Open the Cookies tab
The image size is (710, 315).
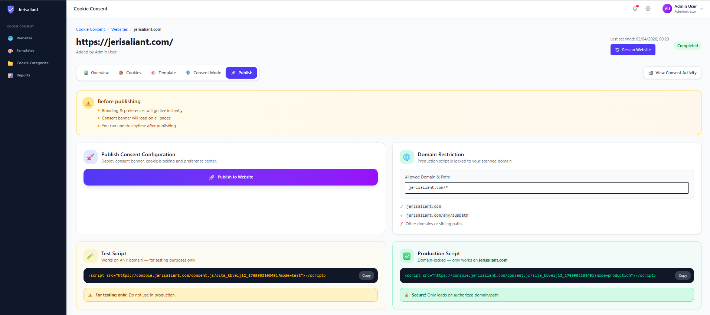(130, 73)
